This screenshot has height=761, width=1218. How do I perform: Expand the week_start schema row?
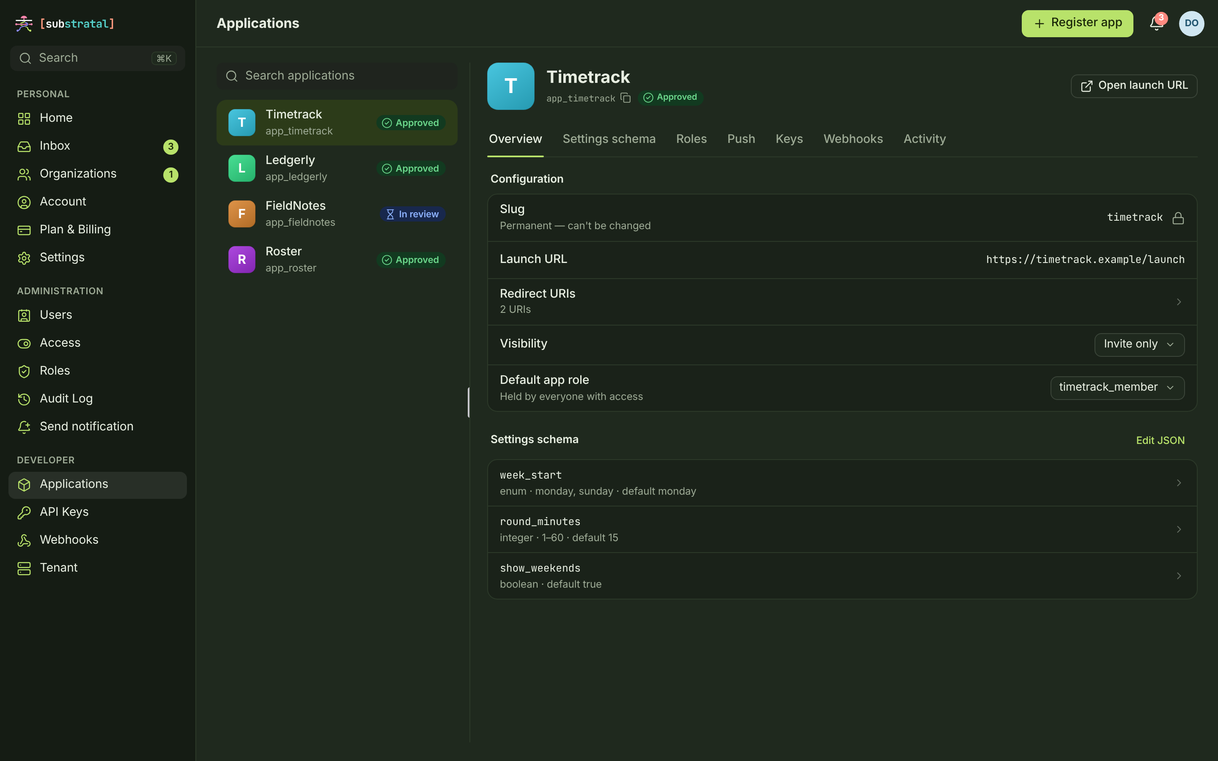[842, 483]
